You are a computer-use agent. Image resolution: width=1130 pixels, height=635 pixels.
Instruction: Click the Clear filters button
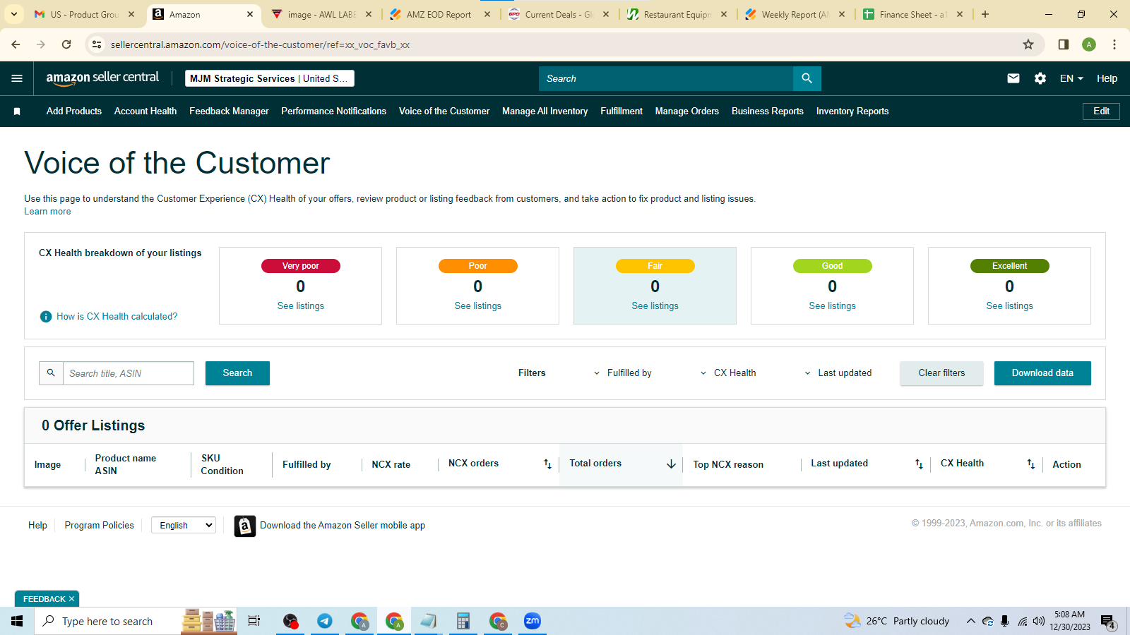pos(941,373)
